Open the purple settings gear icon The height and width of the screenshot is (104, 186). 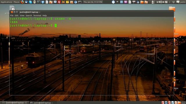pos(126,2)
